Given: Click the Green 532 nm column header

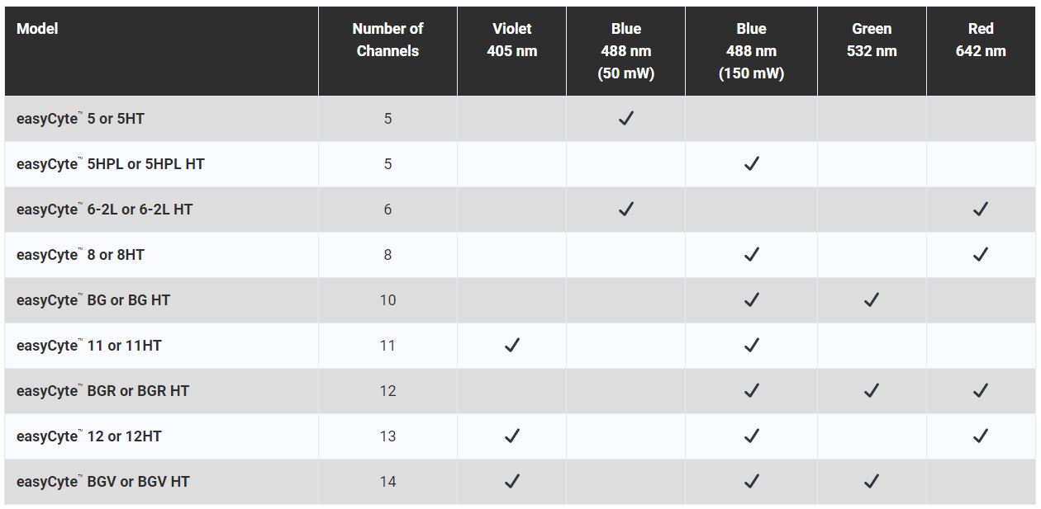Looking at the screenshot, I should pyautogui.click(x=872, y=40).
